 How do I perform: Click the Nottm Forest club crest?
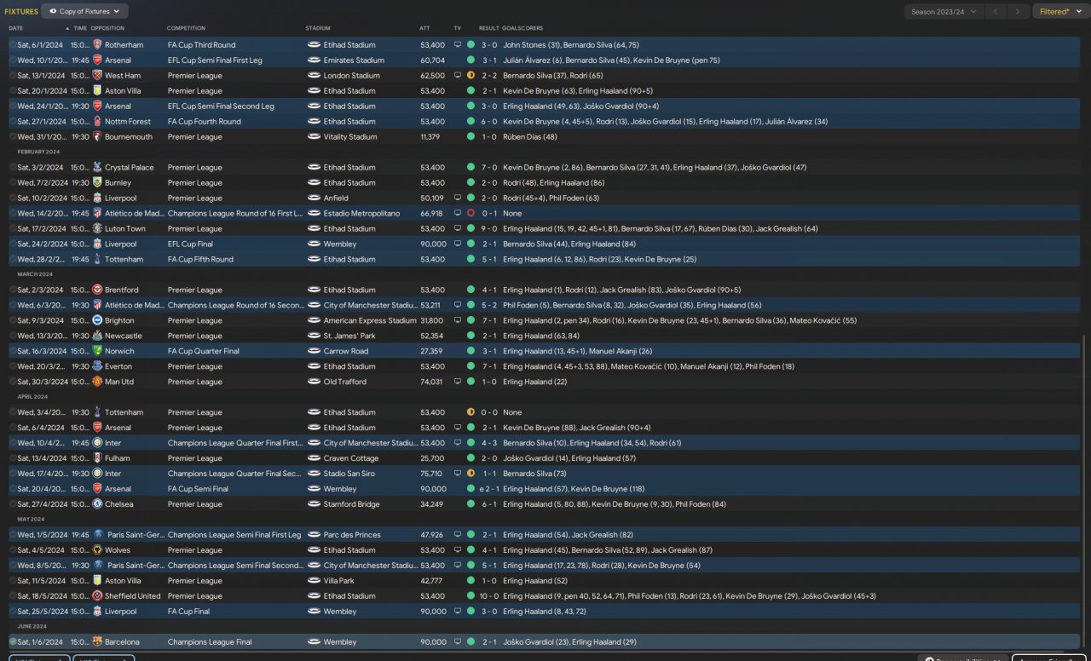[97, 122]
